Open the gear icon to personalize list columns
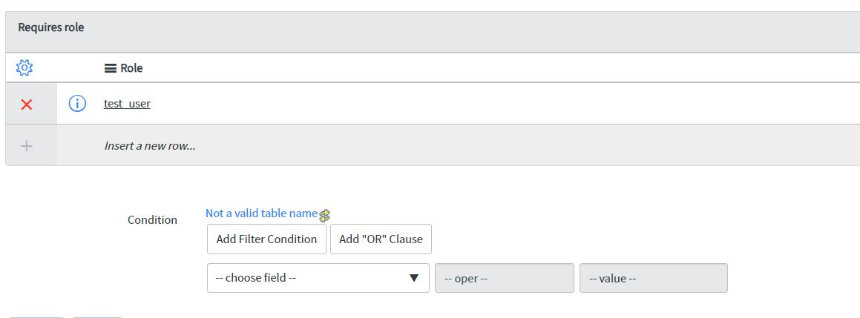 pyautogui.click(x=24, y=68)
